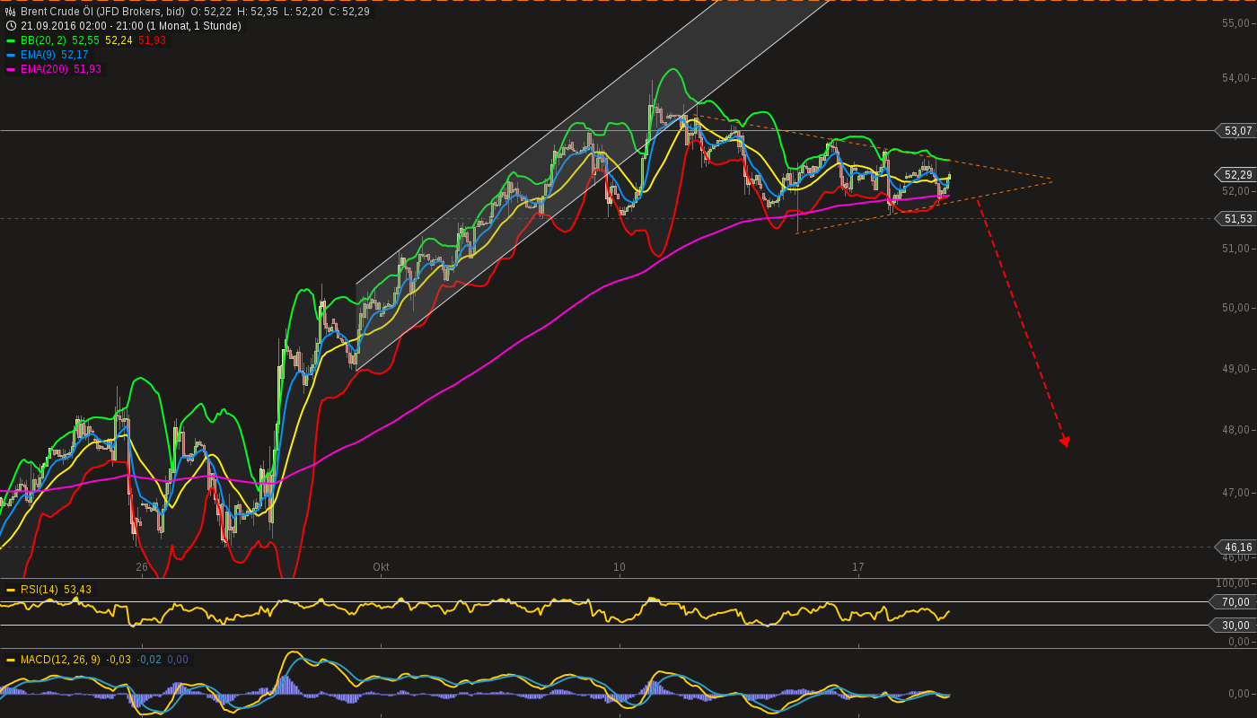1257x718 pixels.
Task: Click the MACD signal value -0,02
Action: (149, 660)
